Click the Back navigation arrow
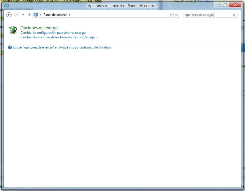The image size is (245, 191). (x=9, y=15)
